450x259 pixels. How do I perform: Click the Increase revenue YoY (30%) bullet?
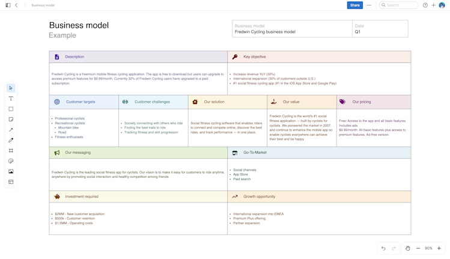(x=254, y=74)
